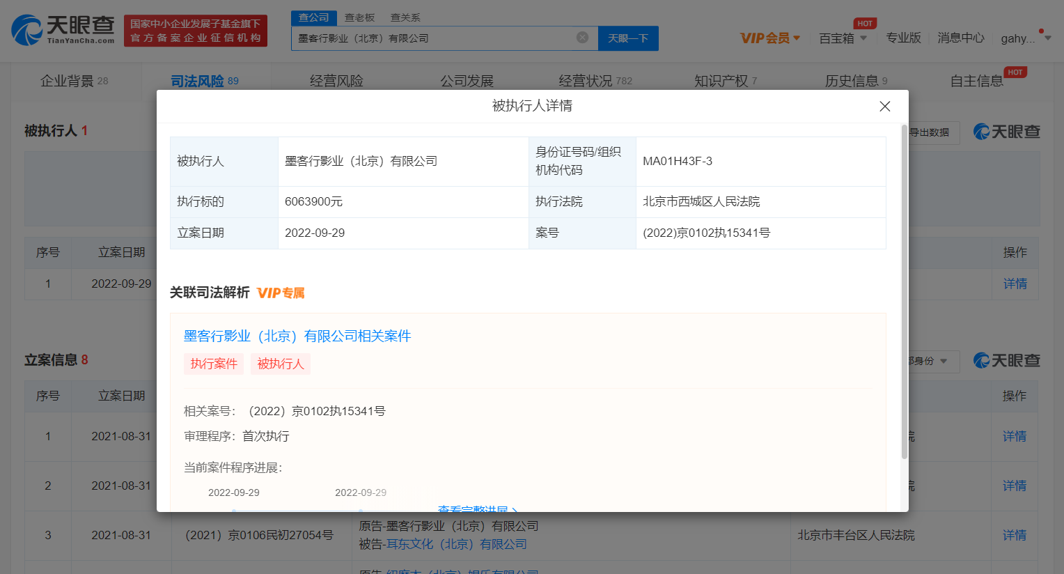Click 详情 for 立案信息 row 3
The height and width of the screenshot is (574, 1064).
(x=1015, y=535)
